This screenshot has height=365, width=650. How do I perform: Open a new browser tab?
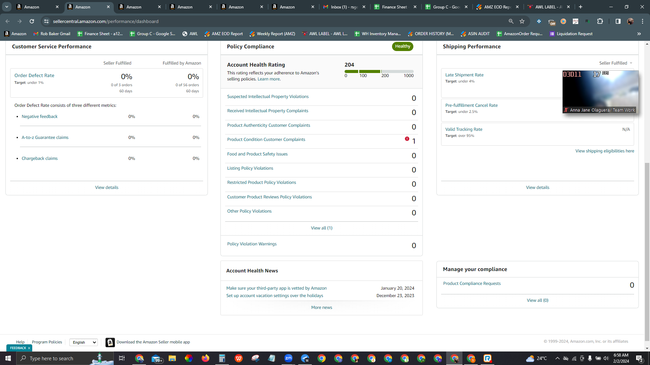[580, 7]
